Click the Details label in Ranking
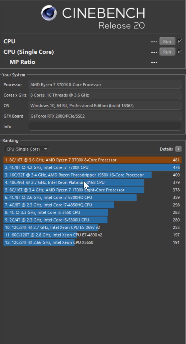 pyautogui.click(x=166, y=149)
